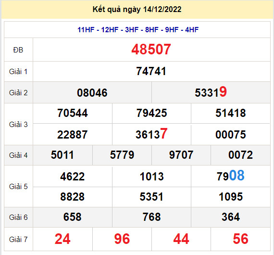Viewport: 274px width, 255px height.
Task: Click the ticket codes line 11HF - 12HF
Action: pos(138,30)
